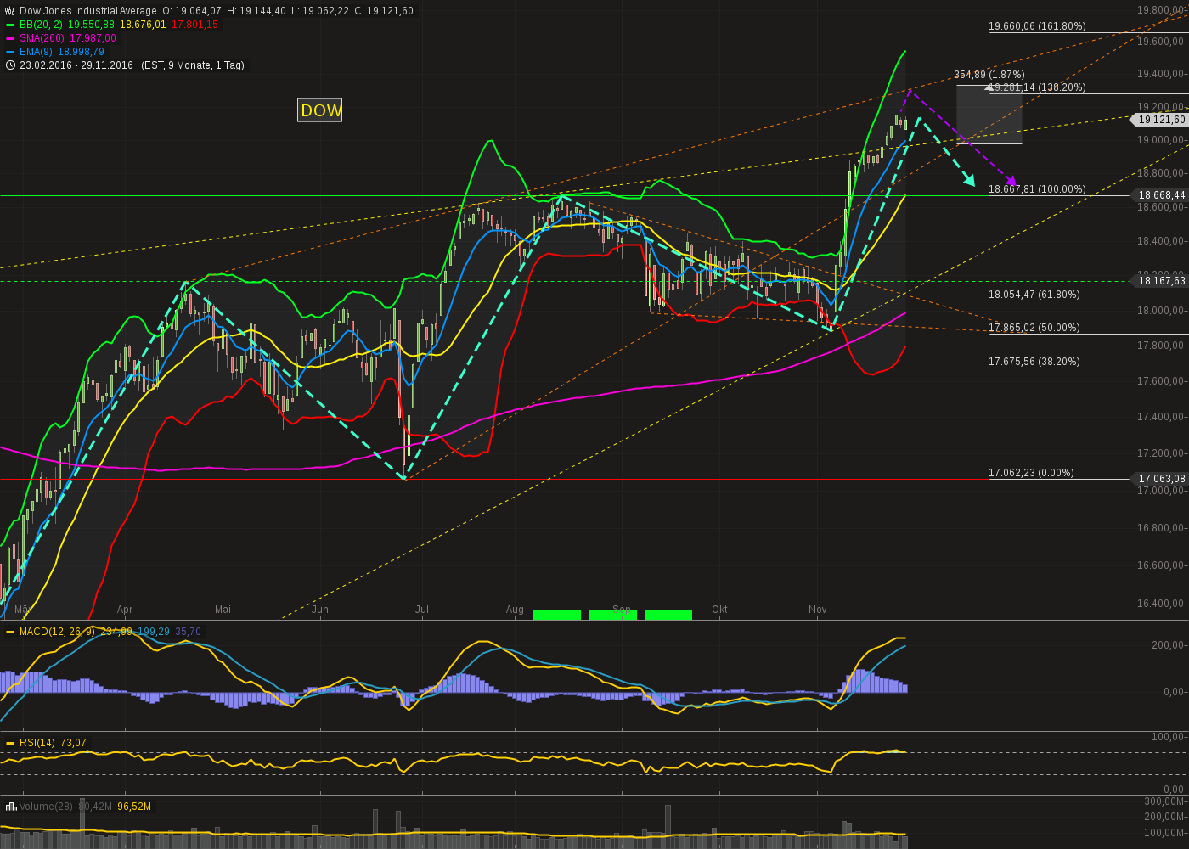
Task: Click the Aug month label on the time axis
Action: (515, 610)
